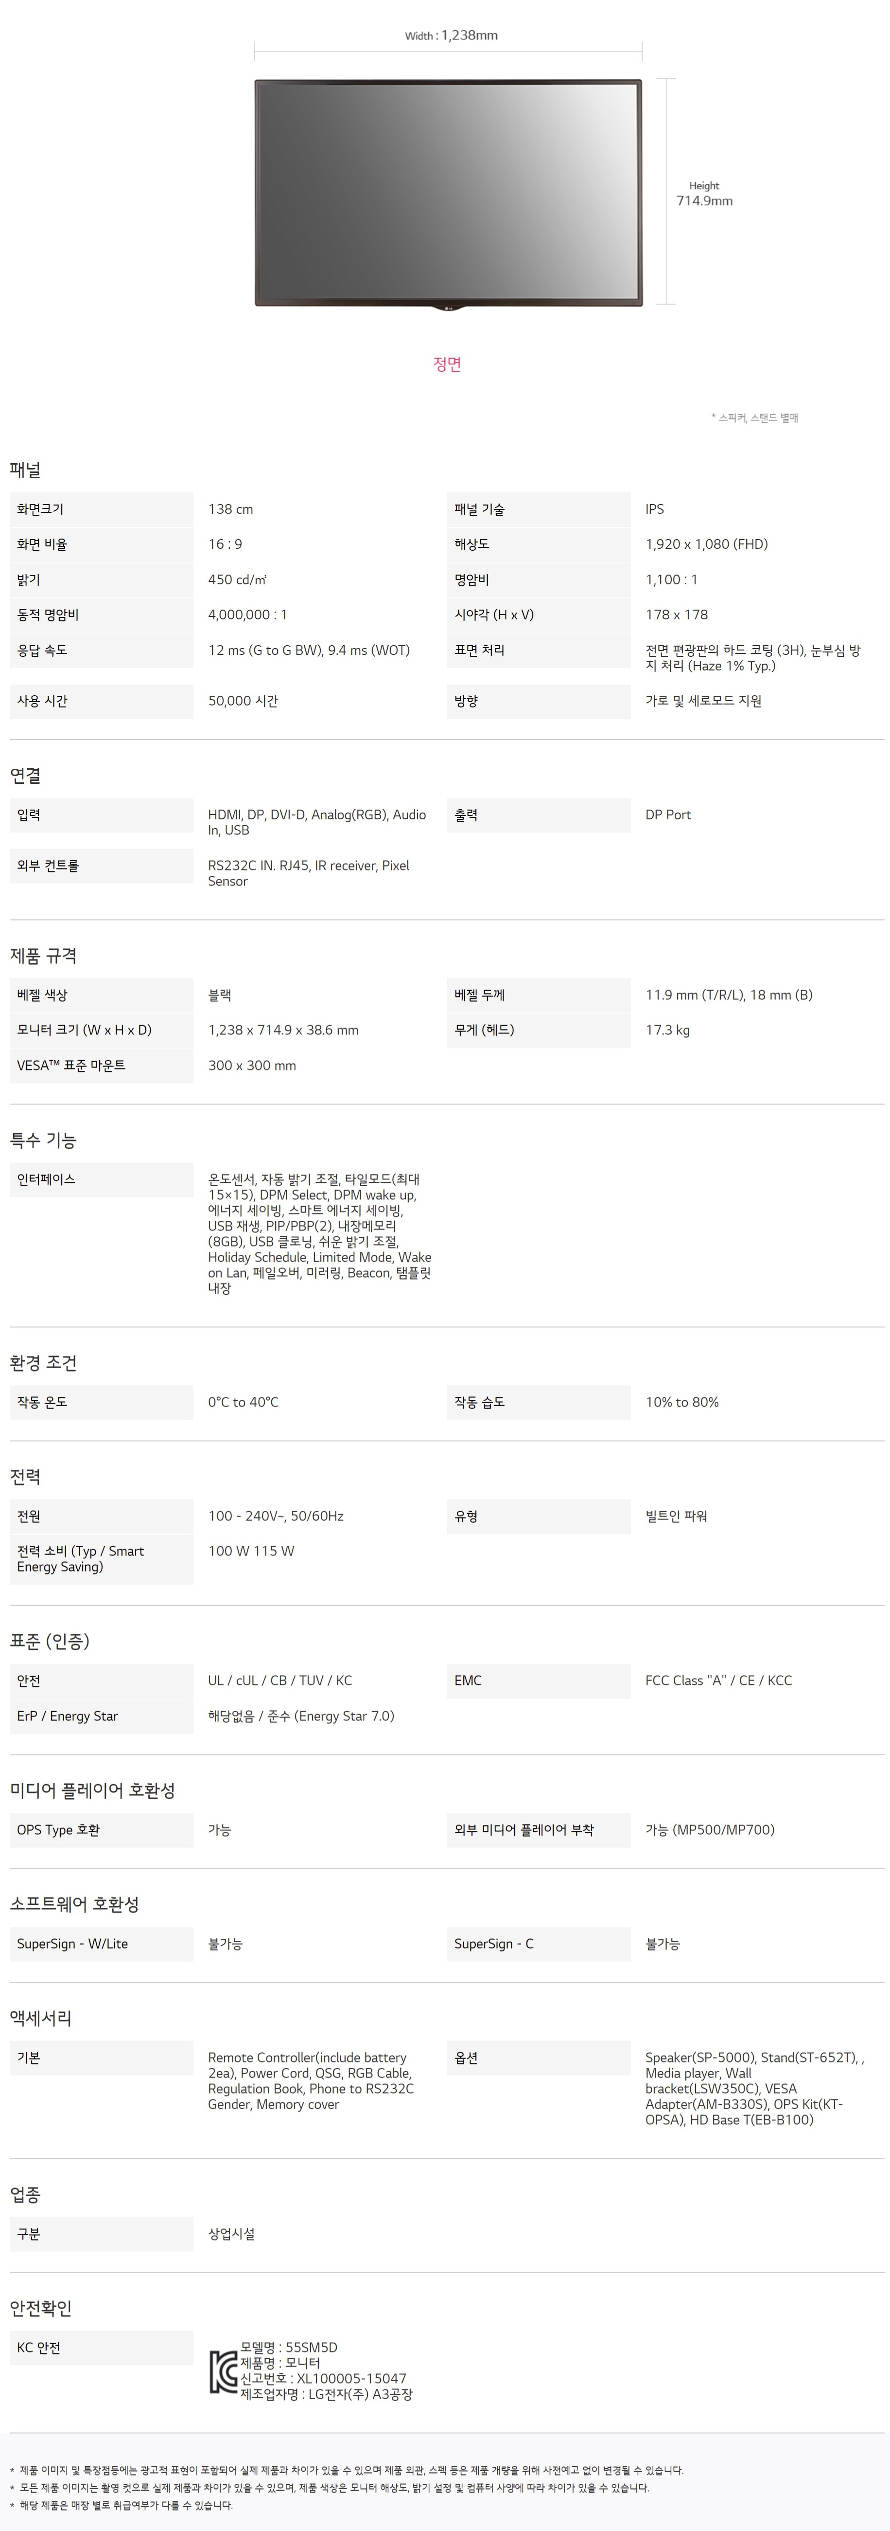Click the 패널 section heading

tap(25, 470)
